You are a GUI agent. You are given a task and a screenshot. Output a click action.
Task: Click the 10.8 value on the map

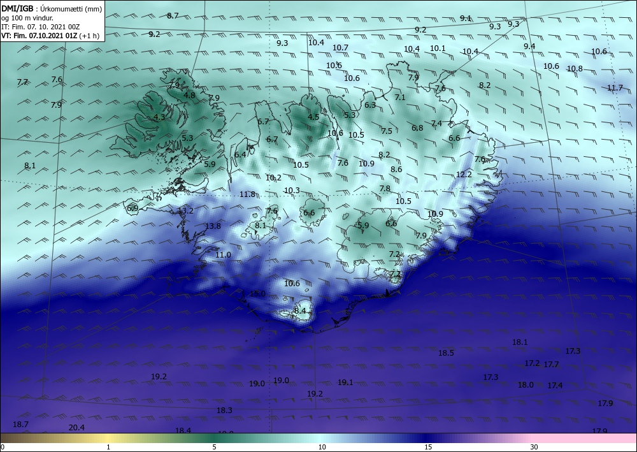(575, 69)
